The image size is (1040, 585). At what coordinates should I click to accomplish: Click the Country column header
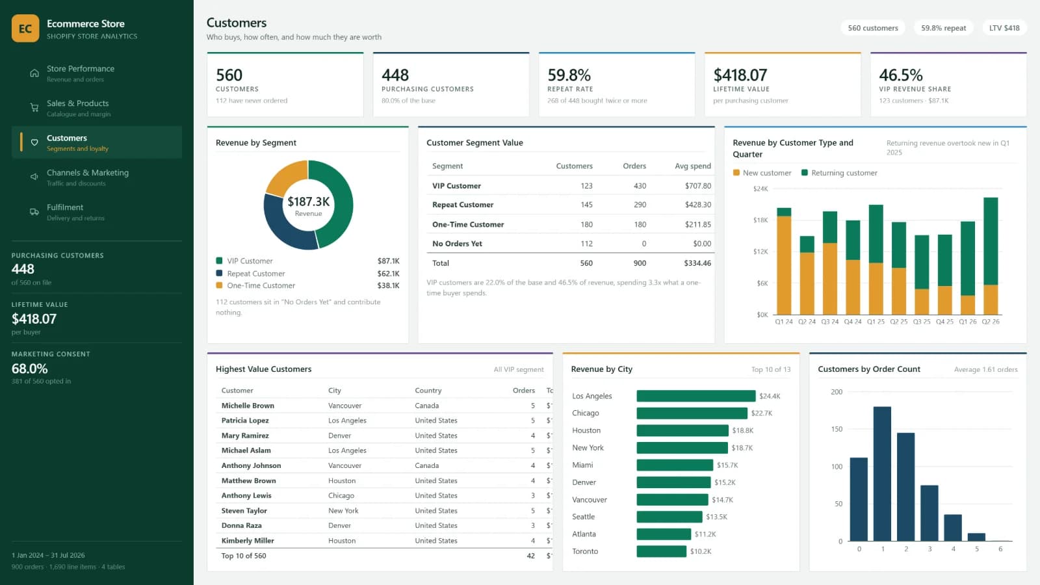point(428,391)
